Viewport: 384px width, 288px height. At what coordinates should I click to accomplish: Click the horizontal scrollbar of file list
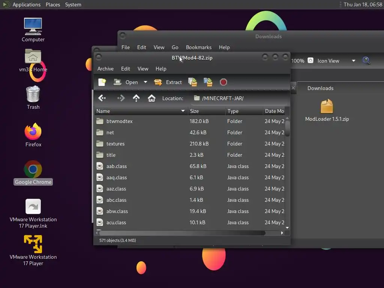click(182, 233)
